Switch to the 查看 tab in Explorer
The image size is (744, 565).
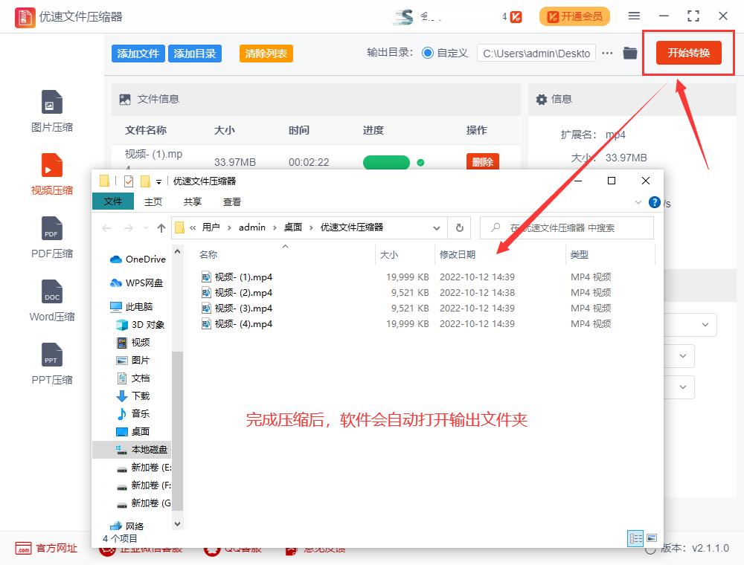point(231,201)
